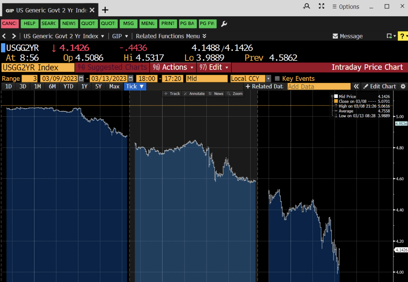Select the 1M time range tab
This screenshot has width=408, height=282.
click(38, 86)
